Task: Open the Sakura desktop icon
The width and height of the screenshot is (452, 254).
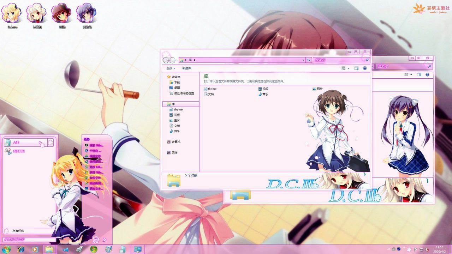Action: 12,16
